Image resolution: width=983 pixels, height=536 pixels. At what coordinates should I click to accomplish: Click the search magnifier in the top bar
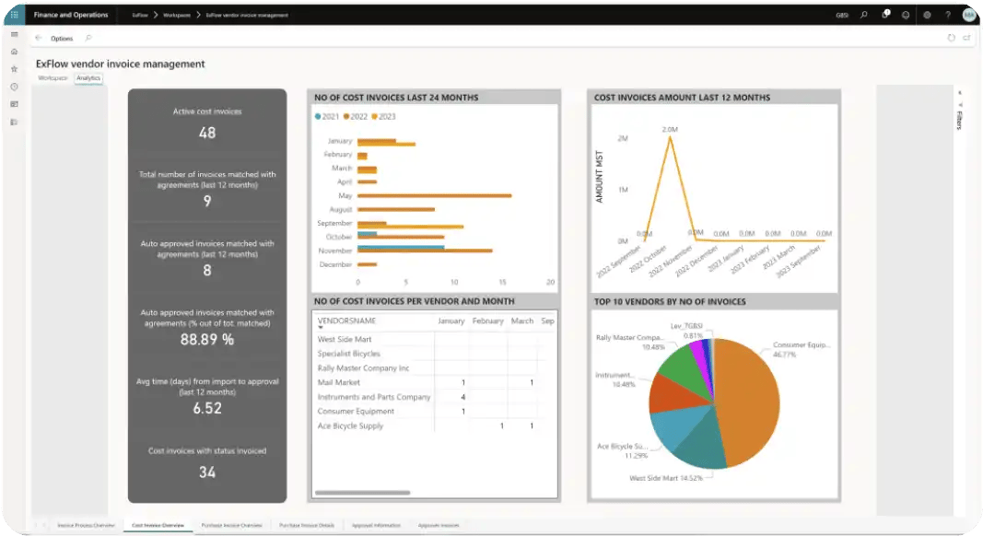(x=864, y=15)
